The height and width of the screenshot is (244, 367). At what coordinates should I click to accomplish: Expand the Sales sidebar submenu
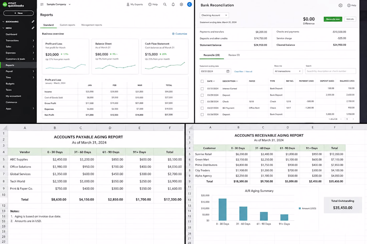coord(33,47)
